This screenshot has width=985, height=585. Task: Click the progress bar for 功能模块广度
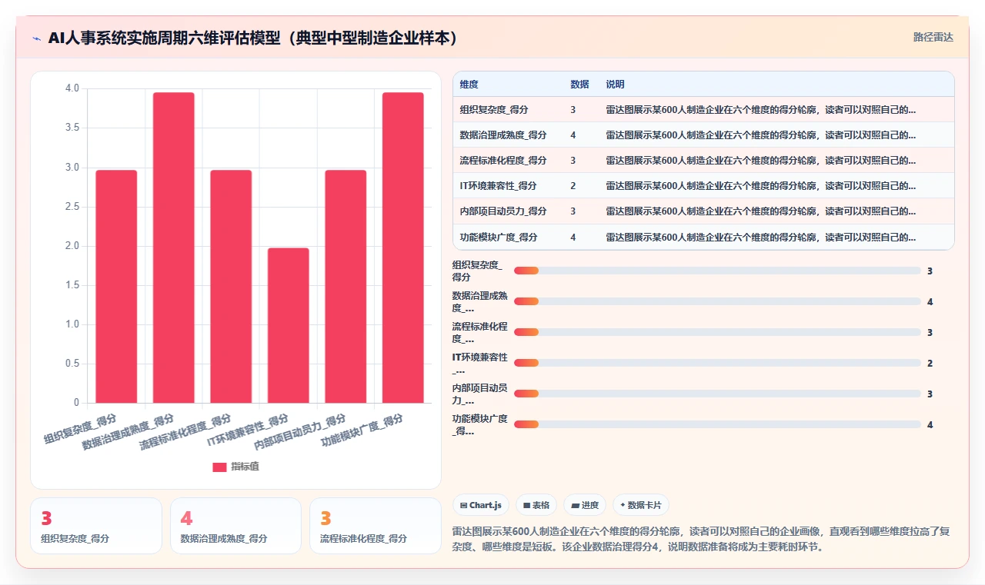(717, 424)
